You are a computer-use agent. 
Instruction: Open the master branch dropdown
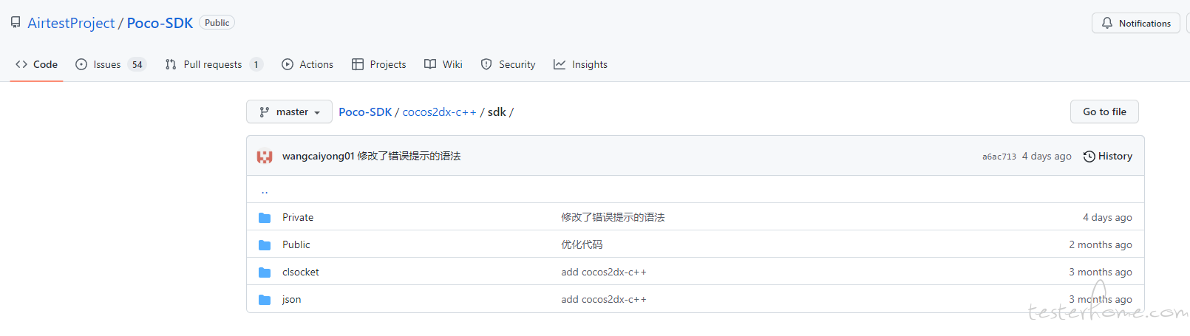click(x=289, y=112)
